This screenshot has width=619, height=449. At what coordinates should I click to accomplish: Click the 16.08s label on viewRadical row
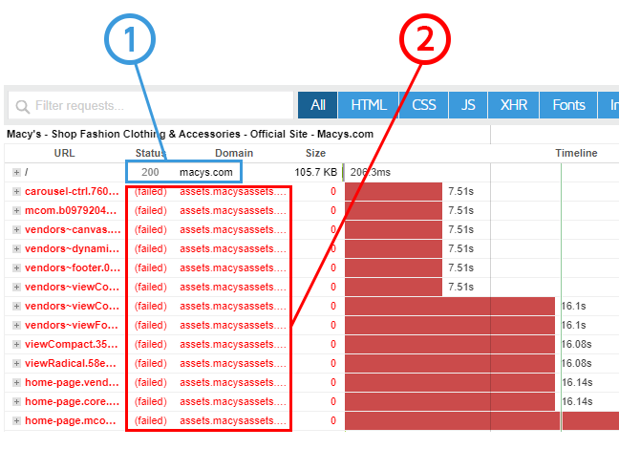click(x=576, y=363)
